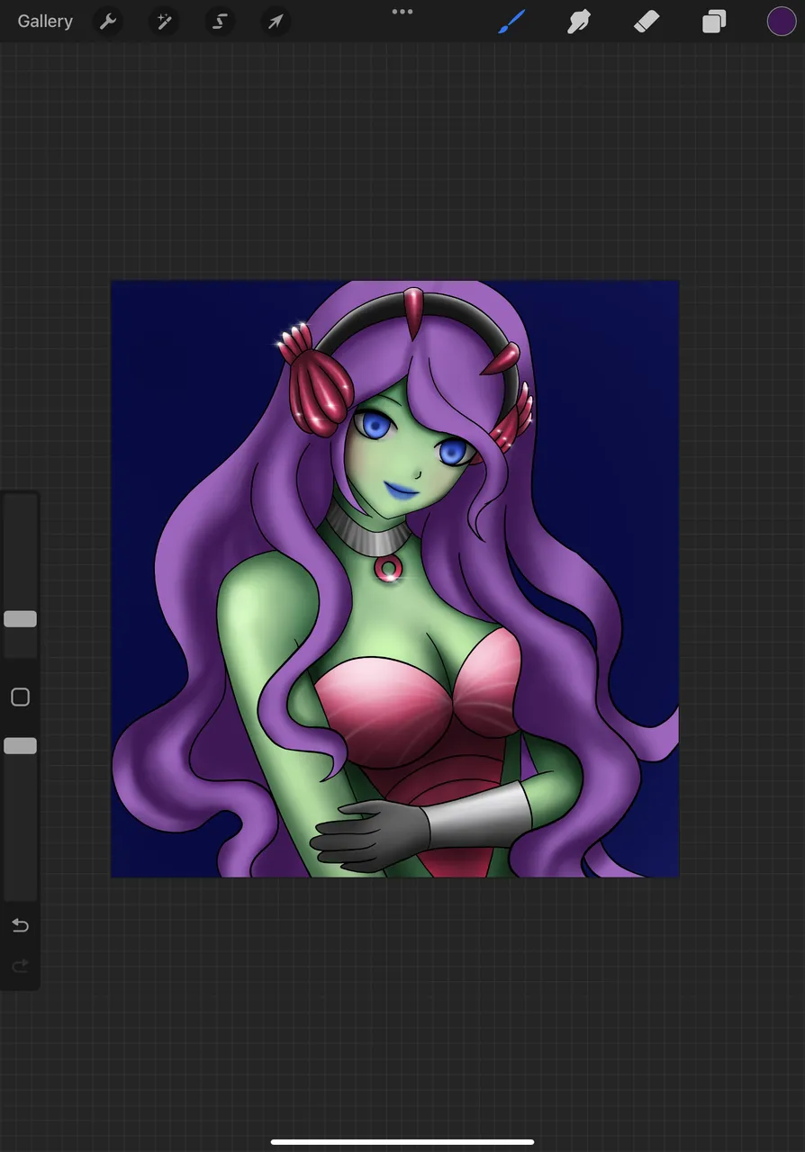Tap the home indicator bar
The width and height of the screenshot is (805, 1152).
point(402,1142)
